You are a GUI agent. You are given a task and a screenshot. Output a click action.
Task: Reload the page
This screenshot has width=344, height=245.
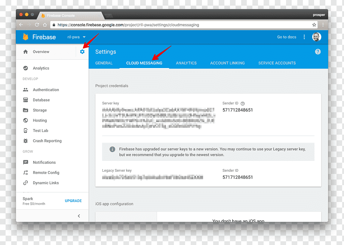(x=37, y=25)
